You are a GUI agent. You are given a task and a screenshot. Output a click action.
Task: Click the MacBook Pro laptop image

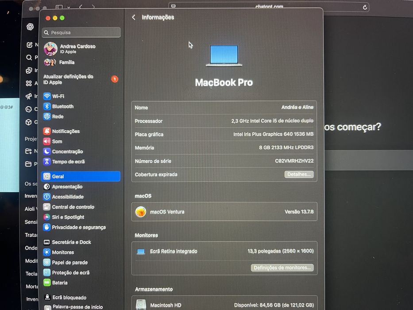[224, 56]
